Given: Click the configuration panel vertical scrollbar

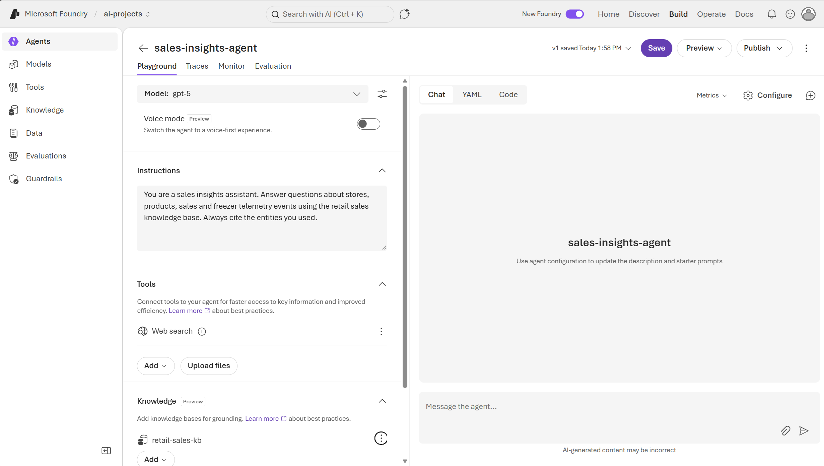Looking at the screenshot, I should [x=405, y=237].
